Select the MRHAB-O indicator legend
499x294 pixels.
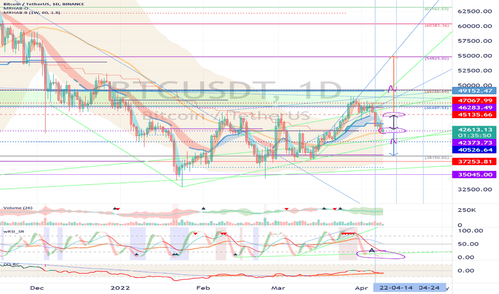click(x=16, y=8)
